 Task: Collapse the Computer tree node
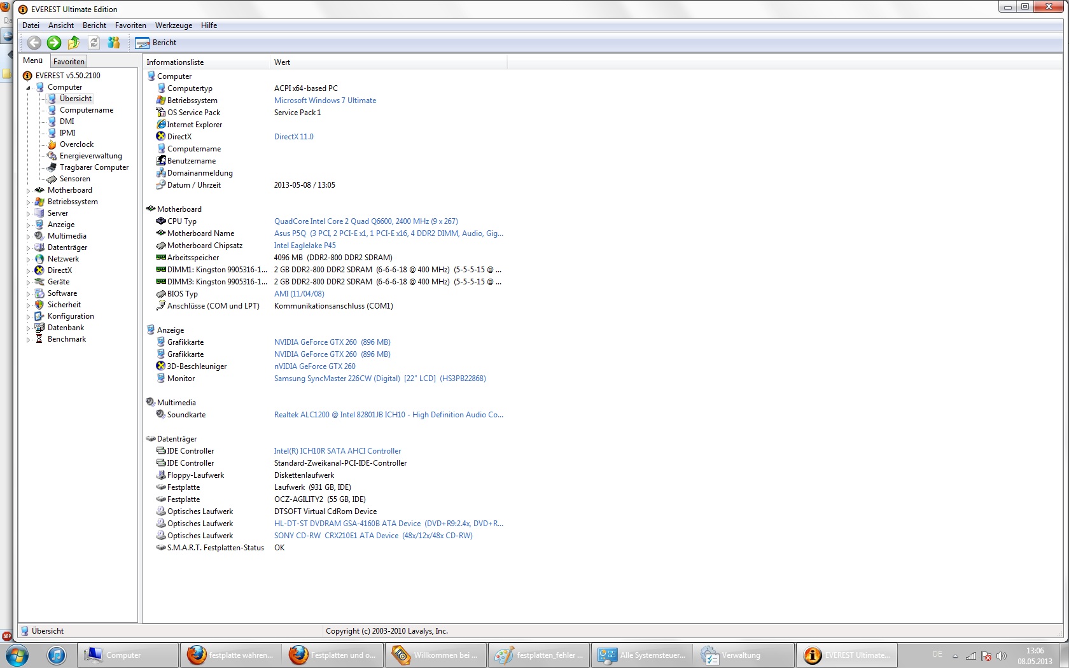[x=29, y=88]
